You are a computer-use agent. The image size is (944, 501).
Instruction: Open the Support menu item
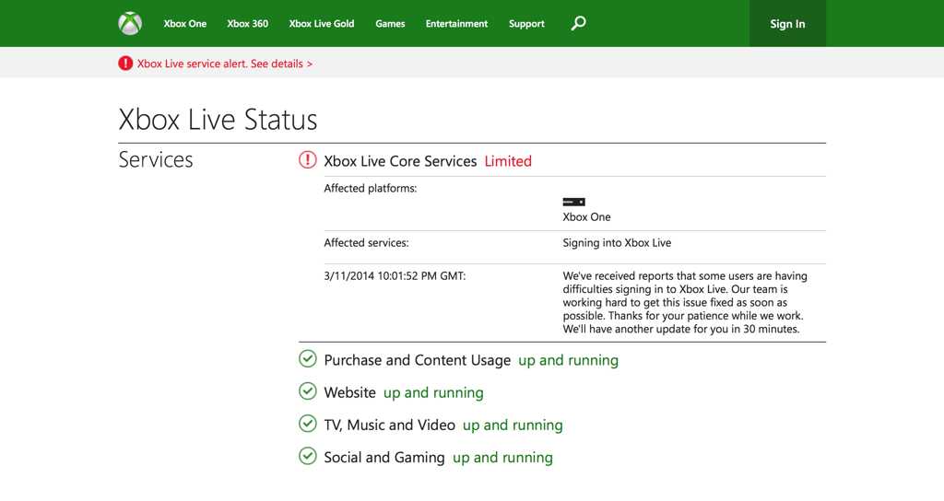point(526,24)
